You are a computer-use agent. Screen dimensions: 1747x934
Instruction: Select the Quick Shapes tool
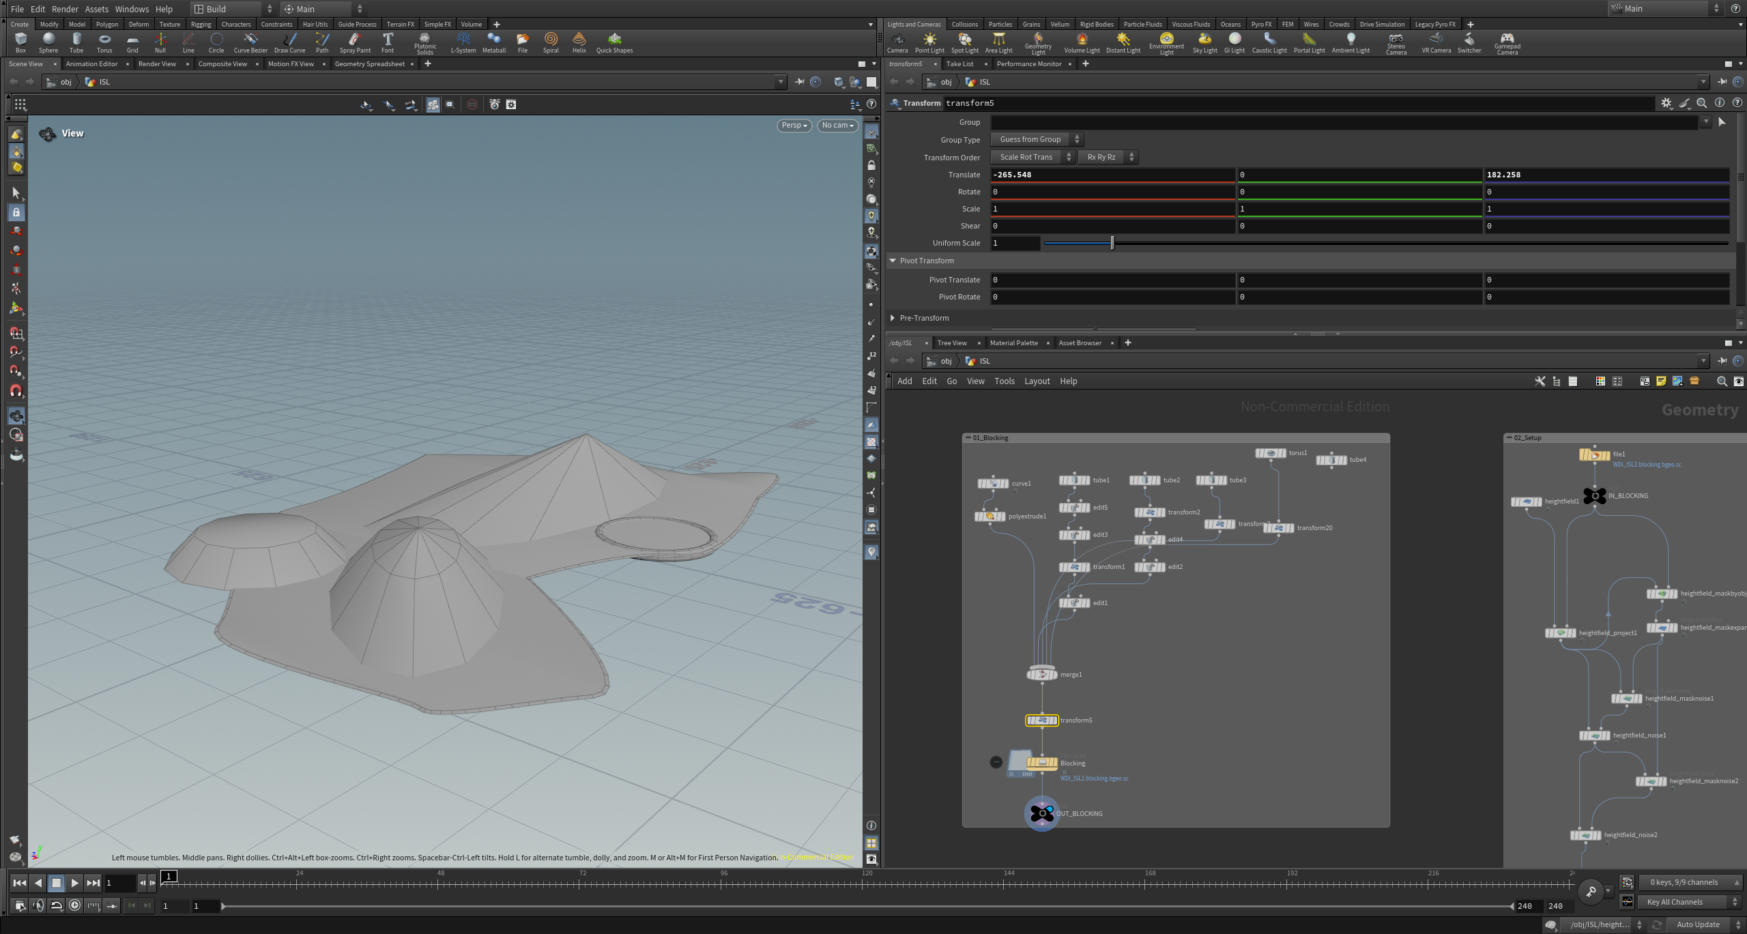[x=614, y=42]
